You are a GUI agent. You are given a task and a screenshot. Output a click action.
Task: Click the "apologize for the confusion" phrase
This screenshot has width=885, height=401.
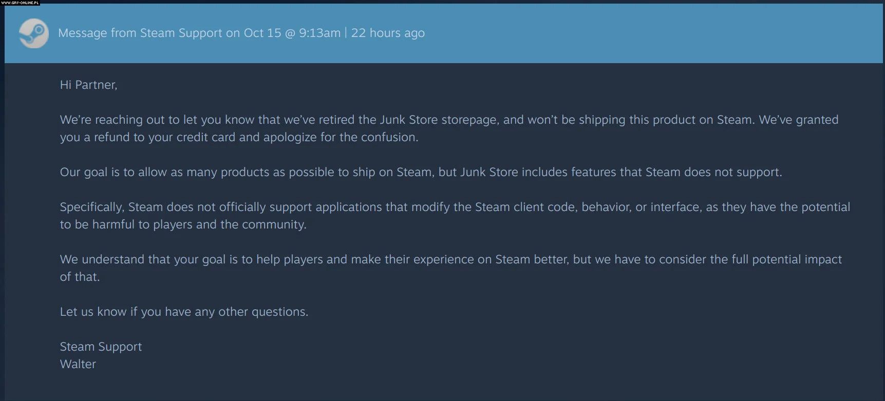click(x=341, y=137)
